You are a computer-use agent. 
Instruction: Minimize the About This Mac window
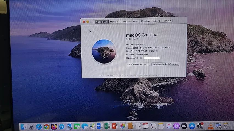click(x=88, y=22)
